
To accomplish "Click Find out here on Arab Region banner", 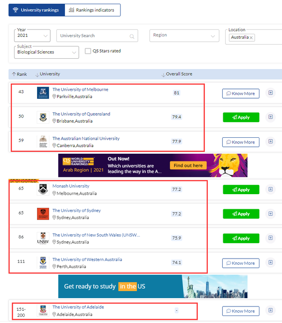I will click(188, 165).
